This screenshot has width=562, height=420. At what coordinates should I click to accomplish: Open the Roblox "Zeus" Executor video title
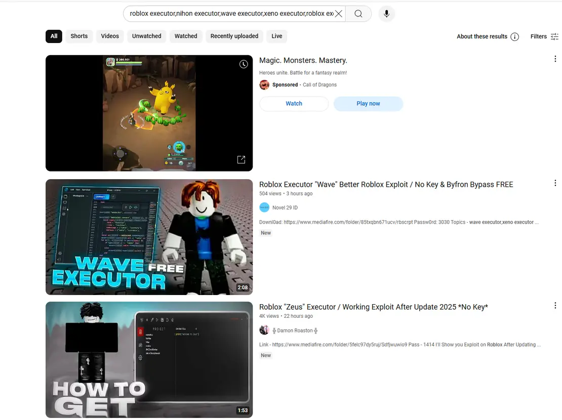tap(374, 307)
